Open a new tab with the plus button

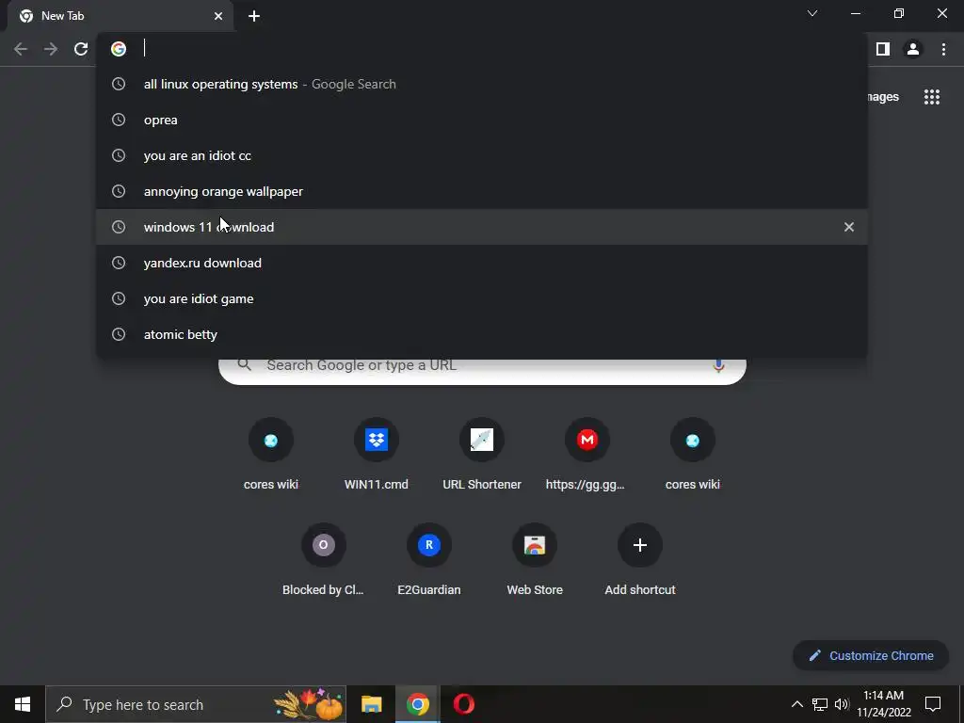pos(254,16)
